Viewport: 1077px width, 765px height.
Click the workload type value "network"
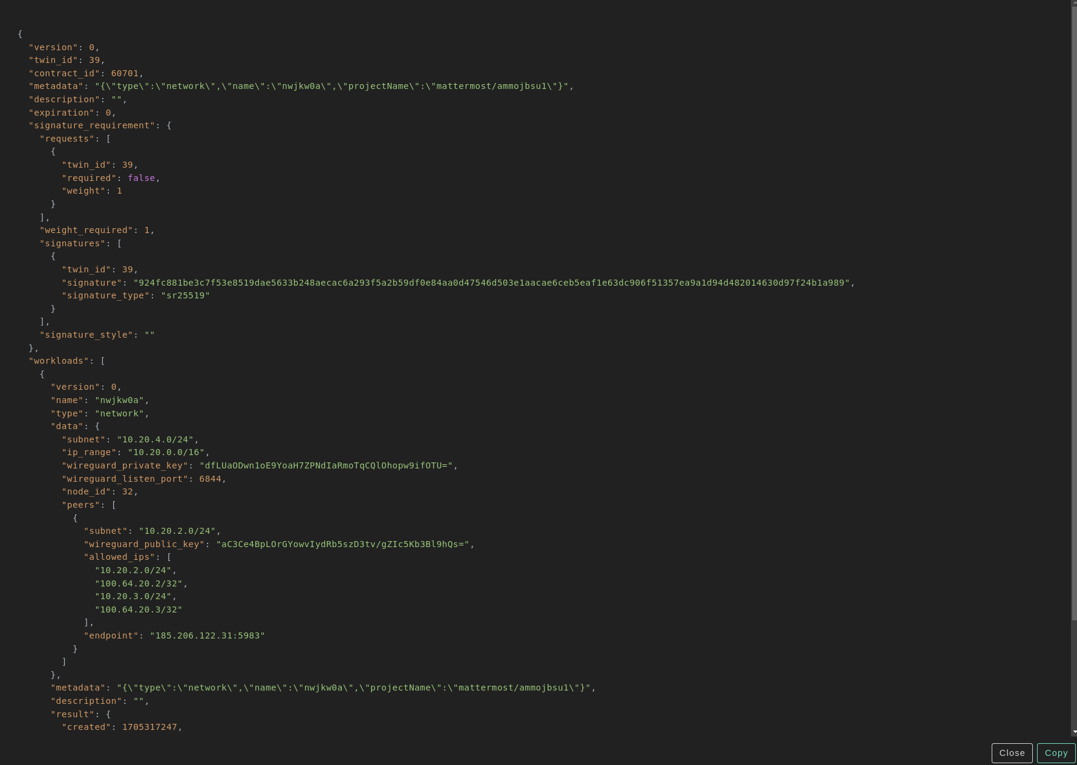(x=119, y=413)
